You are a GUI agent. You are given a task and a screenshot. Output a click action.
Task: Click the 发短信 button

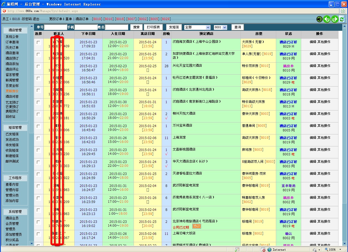pos(174,27)
